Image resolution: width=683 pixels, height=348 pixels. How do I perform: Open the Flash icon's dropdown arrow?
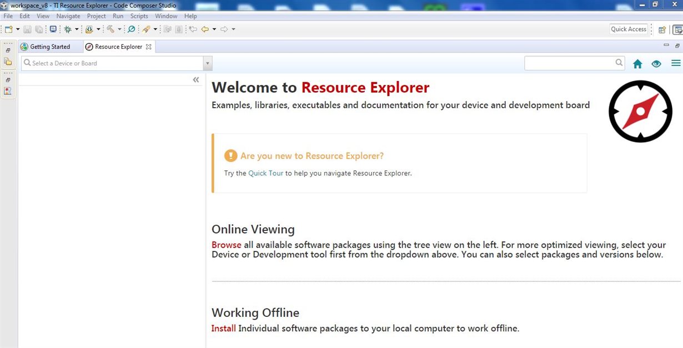point(98,29)
